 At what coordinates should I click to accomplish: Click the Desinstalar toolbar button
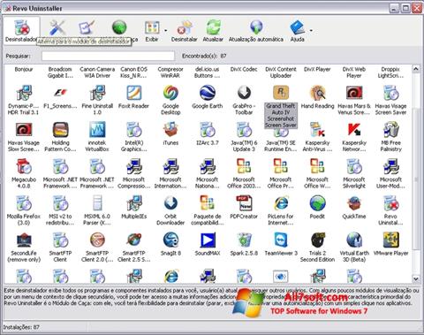tap(185, 31)
